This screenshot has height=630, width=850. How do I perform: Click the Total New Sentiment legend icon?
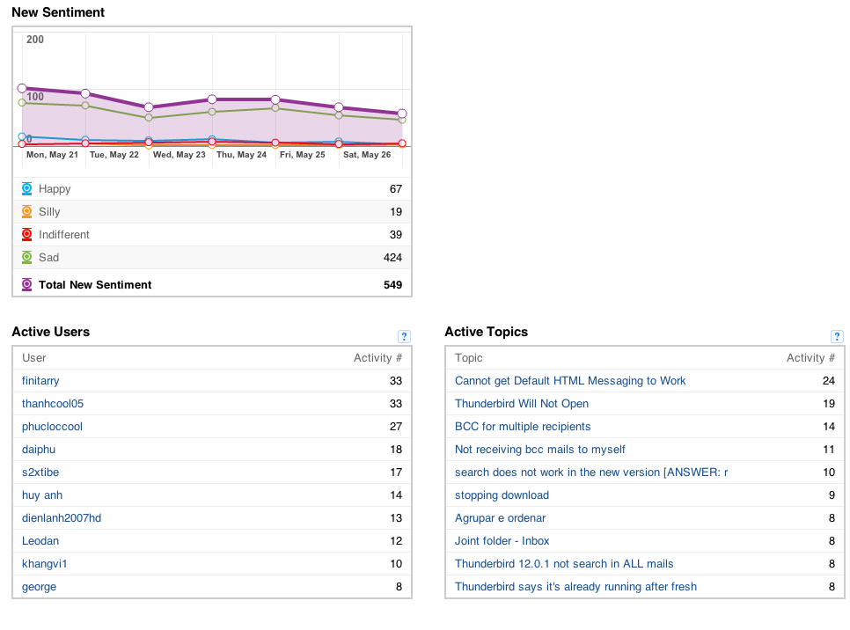(26, 284)
